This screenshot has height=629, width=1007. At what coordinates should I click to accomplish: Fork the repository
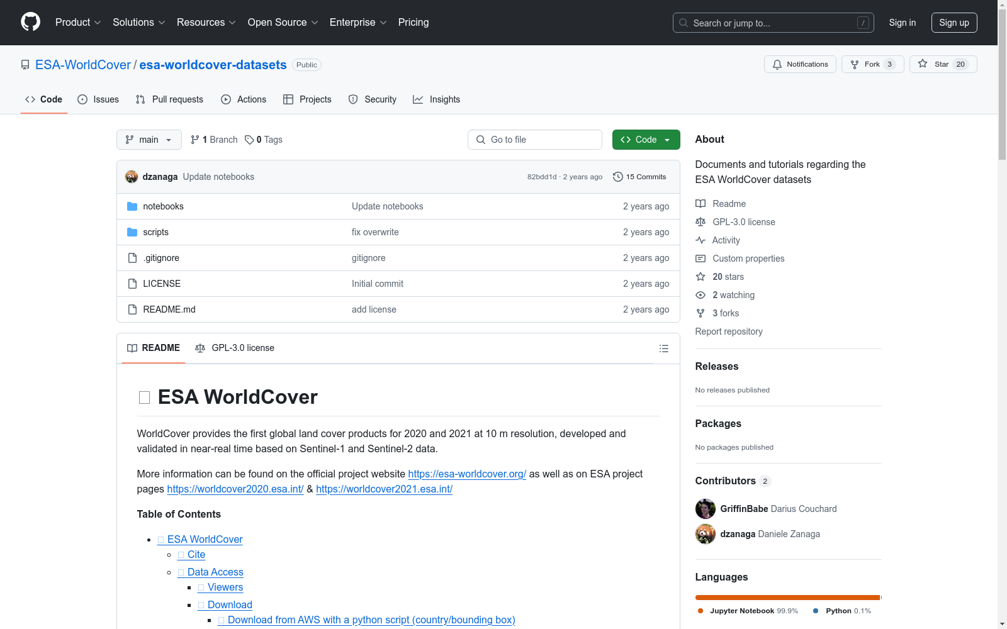tap(872, 64)
